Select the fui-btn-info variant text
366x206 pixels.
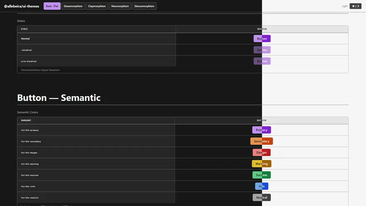coord(28,187)
